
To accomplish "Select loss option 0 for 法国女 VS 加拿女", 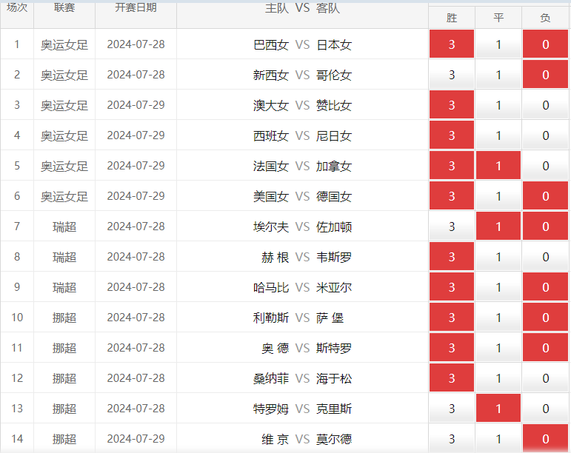I will [545, 166].
